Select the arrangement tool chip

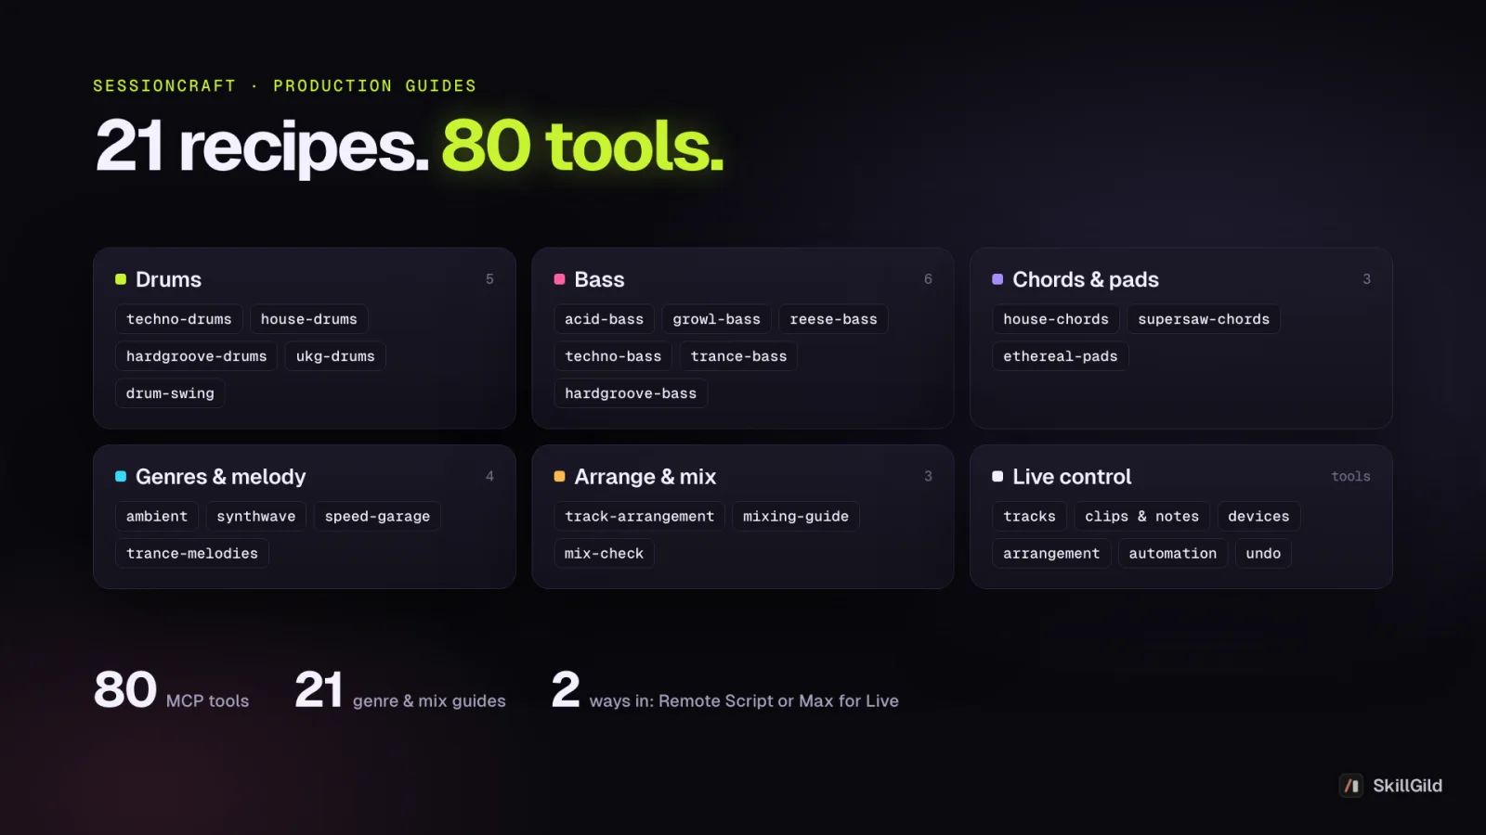click(1051, 553)
